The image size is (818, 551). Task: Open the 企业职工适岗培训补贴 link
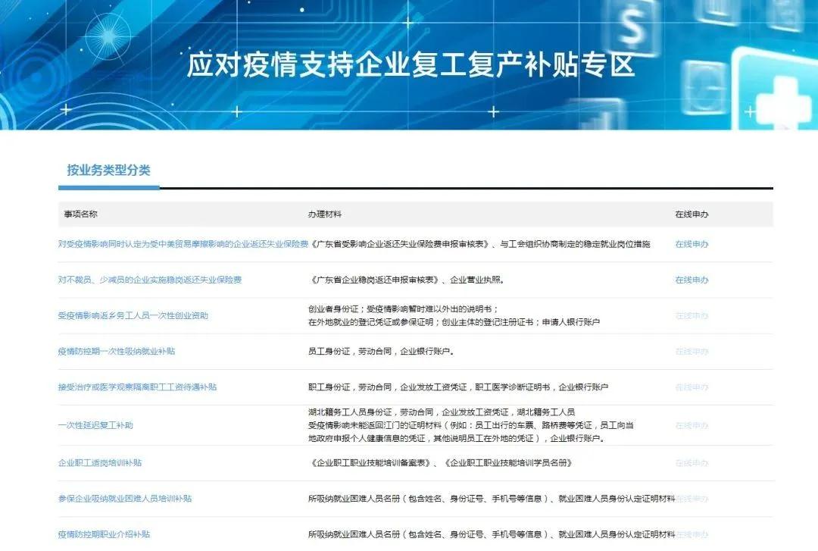tap(100, 462)
